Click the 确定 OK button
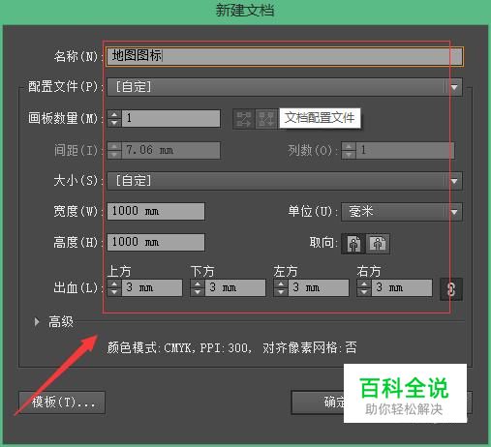 click(318, 402)
